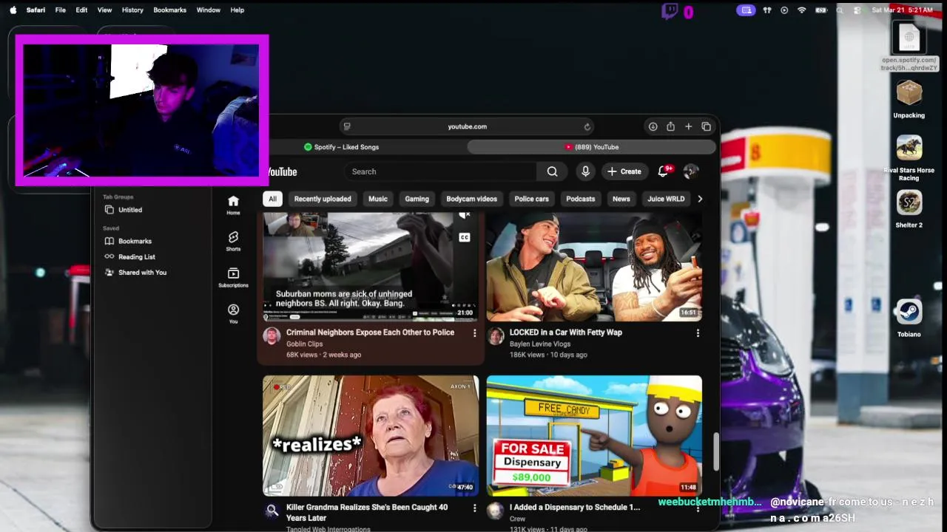
Task: Filter by Juice WRLD chip
Action: (x=666, y=199)
